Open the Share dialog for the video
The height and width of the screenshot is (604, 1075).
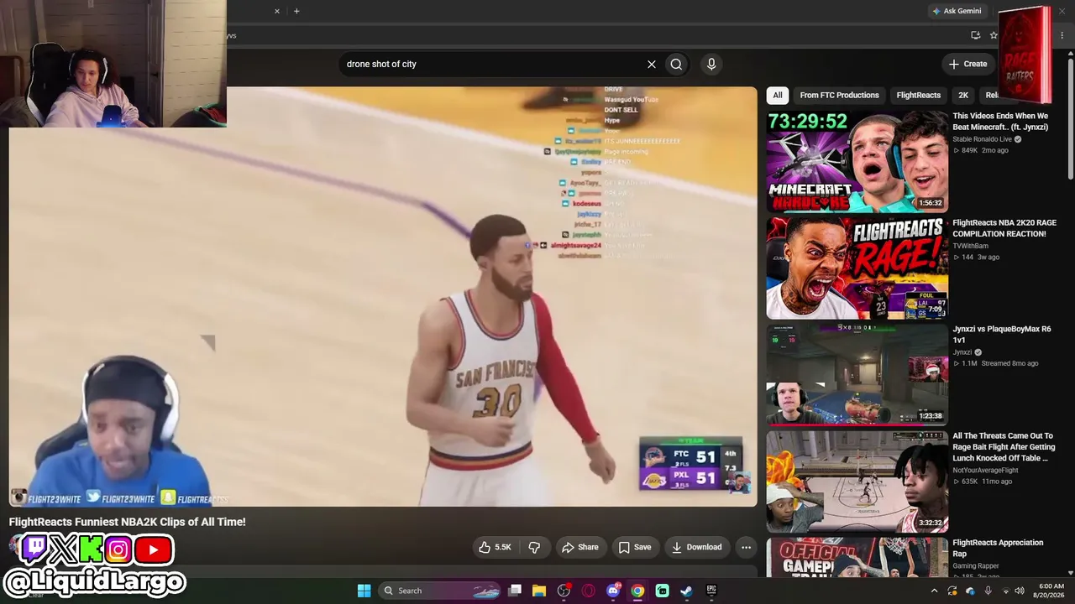tap(580, 547)
